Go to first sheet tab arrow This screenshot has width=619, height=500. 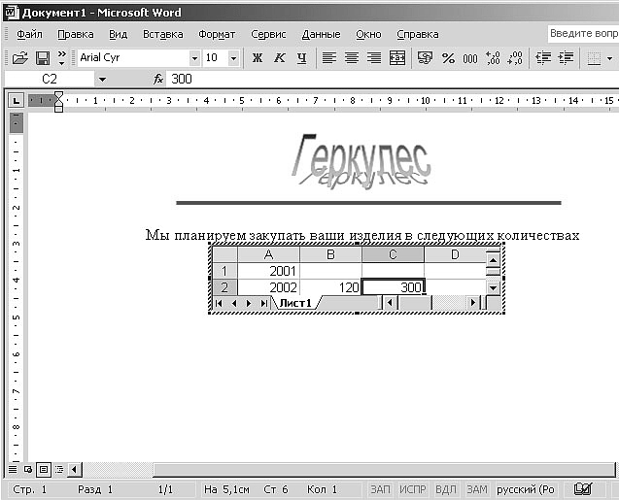(x=219, y=303)
